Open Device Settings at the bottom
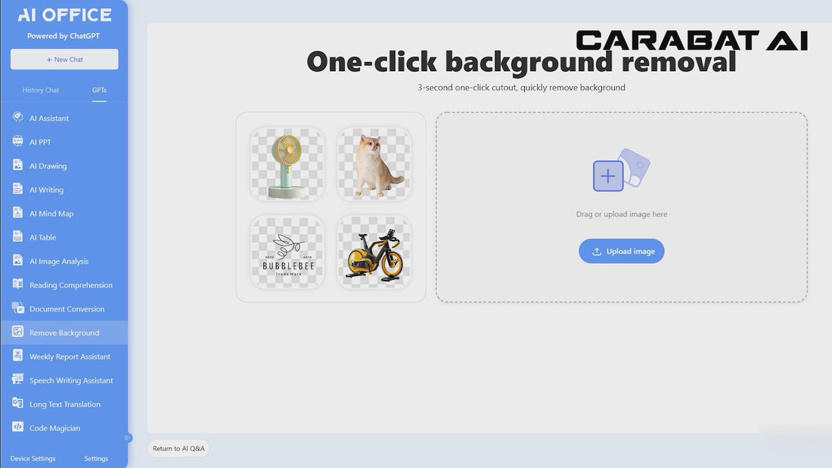 33,458
